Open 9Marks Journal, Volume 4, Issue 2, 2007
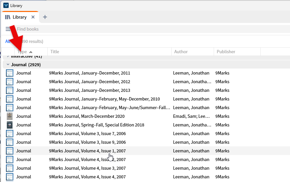Viewport: 290px width, 182px height. click(x=87, y=160)
